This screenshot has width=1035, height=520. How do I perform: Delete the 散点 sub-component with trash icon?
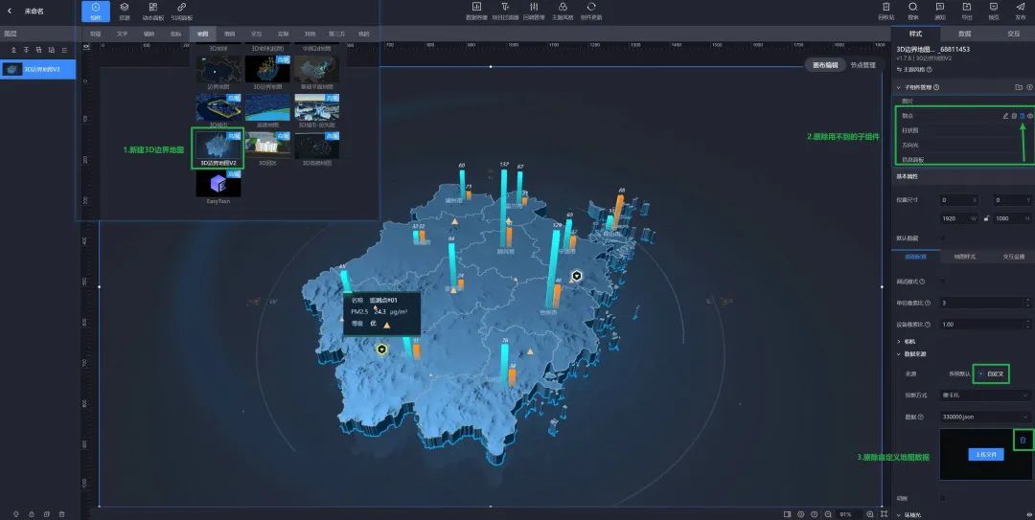coord(1023,116)
